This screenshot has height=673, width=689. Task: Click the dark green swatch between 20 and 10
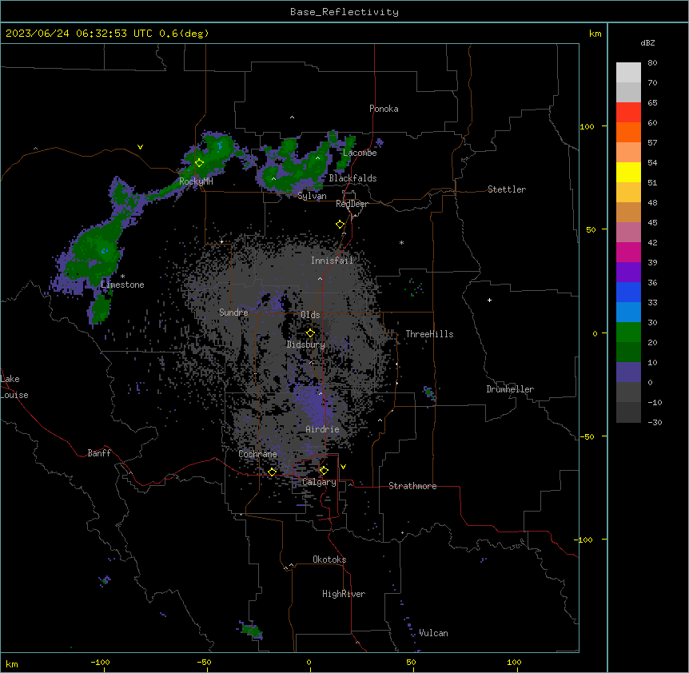(628, 352)
